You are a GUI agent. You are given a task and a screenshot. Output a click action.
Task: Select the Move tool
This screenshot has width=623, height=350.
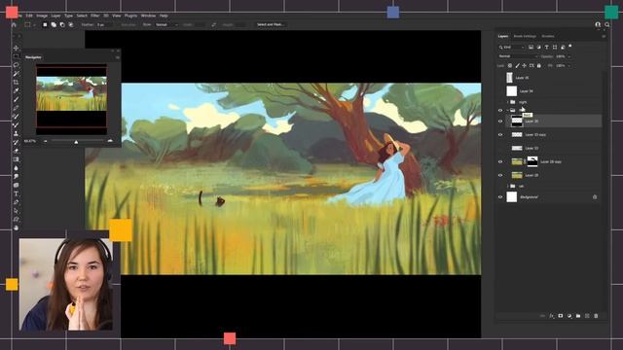click(16, 48)
